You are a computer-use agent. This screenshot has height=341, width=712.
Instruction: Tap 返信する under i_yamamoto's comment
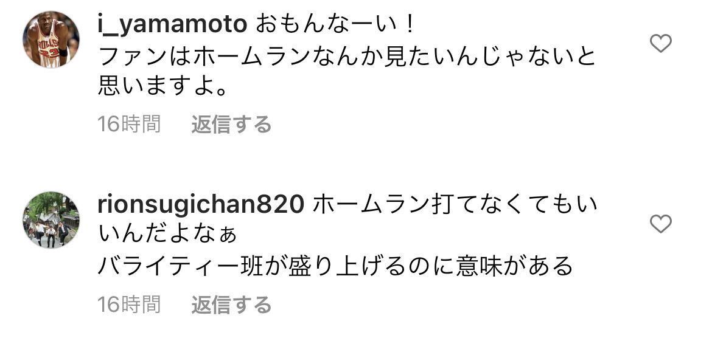tap(231, 124)
